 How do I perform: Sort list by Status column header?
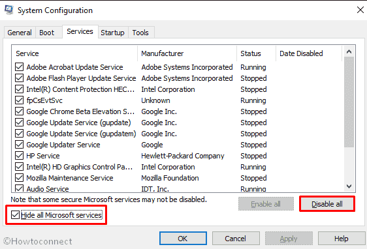click(256, 53)
